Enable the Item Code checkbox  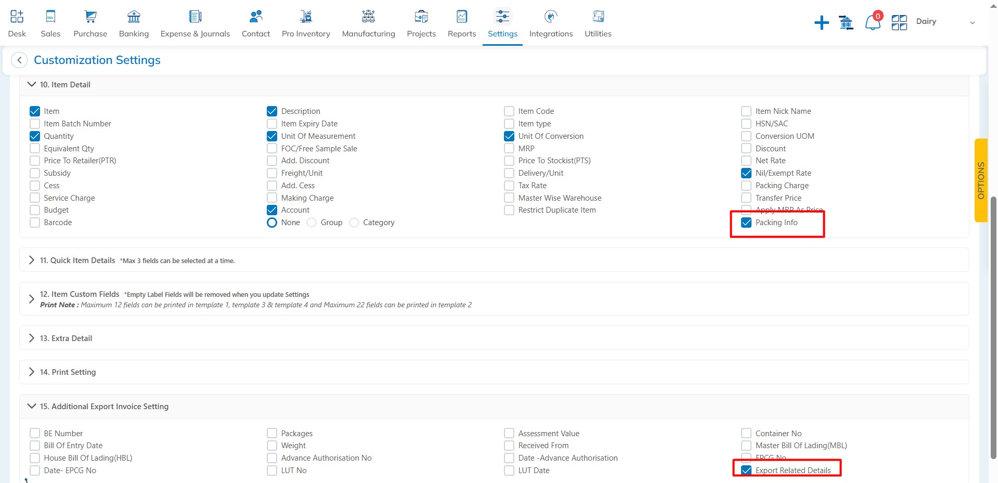click(509, 111)
